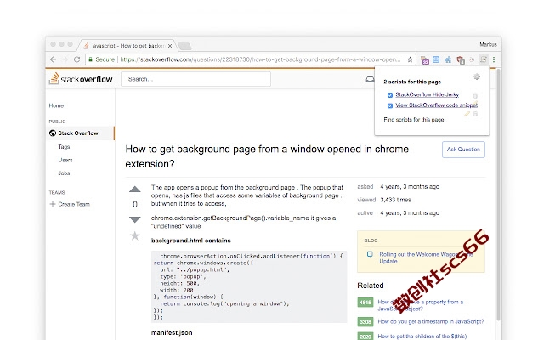Open Tags in the left sidebar

tap(64, 147)
